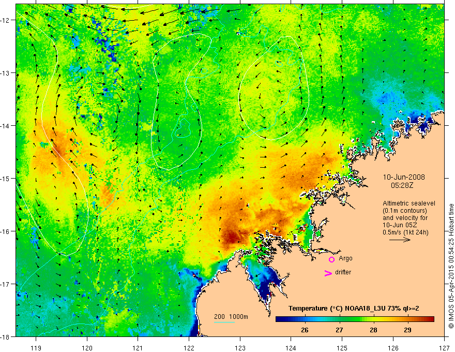The image size is (455, 352).
Task: Click the '119' longitude axis label
Action: point(36,348)
